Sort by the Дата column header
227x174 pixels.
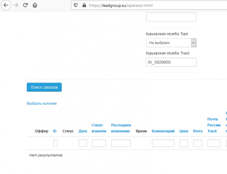coord(83,131)
